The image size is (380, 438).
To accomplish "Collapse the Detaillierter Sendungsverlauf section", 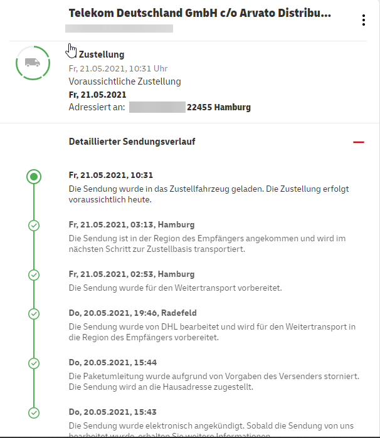I will tap(359, 142).
